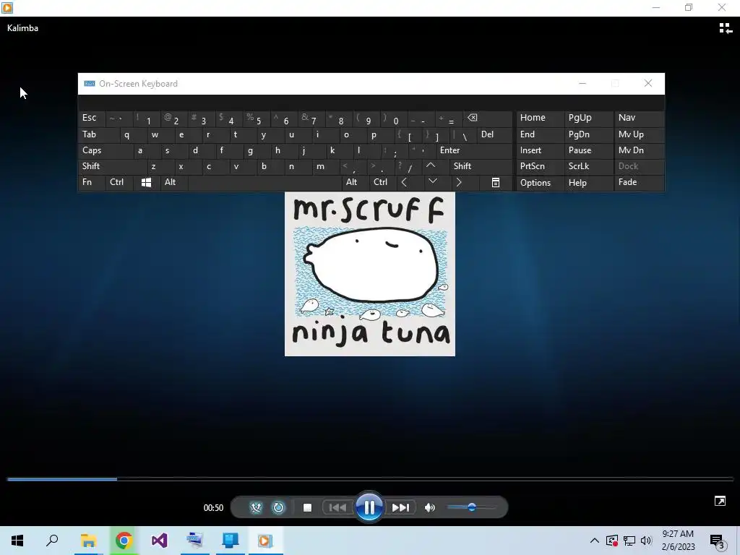Toggle the Caps key on keyboard
740x555 pixels.
click(x=106, y=150)
